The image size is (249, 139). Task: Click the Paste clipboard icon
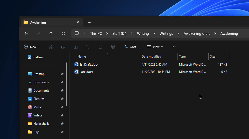76,47
